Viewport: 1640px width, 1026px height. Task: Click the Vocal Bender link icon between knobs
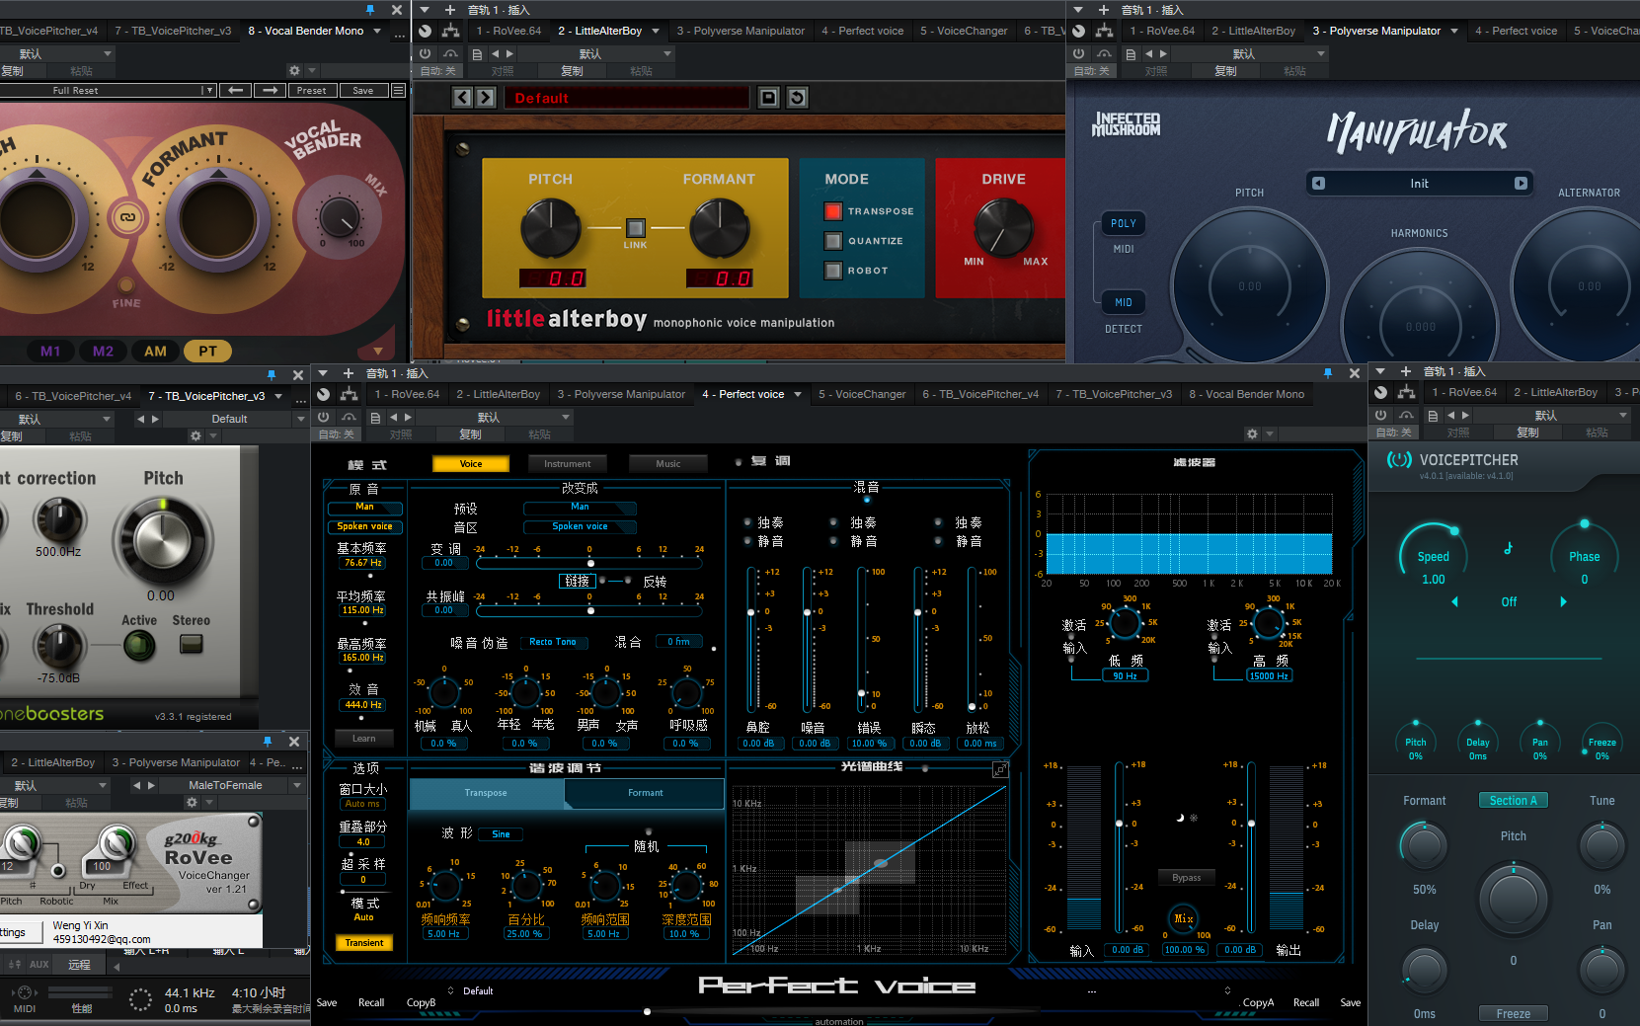tap(126, 217)
